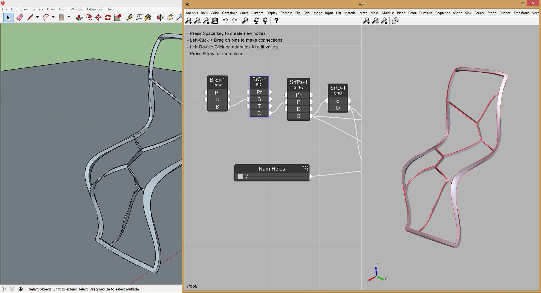
Task: Open the pencil line tool dropdown arrow
Action: [x=37, y=17]
